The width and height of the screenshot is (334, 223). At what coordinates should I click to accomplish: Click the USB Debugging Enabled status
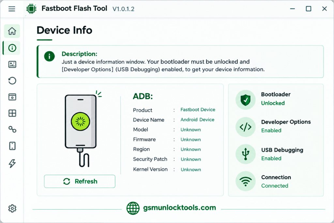pyautogui.click(x=271, y=158)
